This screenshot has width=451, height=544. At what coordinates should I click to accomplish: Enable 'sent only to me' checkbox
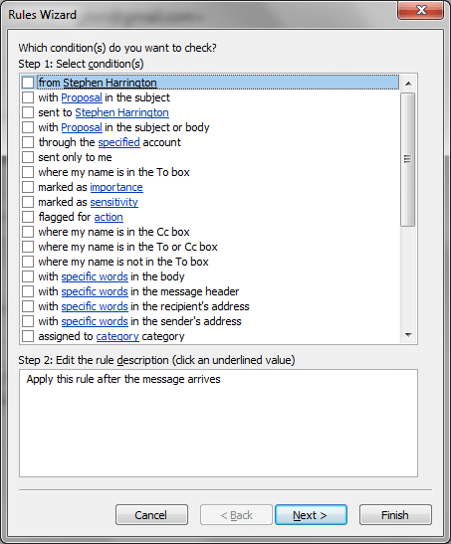pos(28,157)
